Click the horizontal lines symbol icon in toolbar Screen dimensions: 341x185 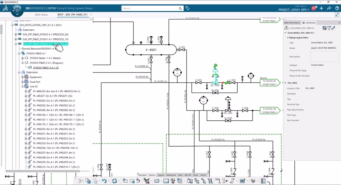pyautogui.click(x=173, y=181)
